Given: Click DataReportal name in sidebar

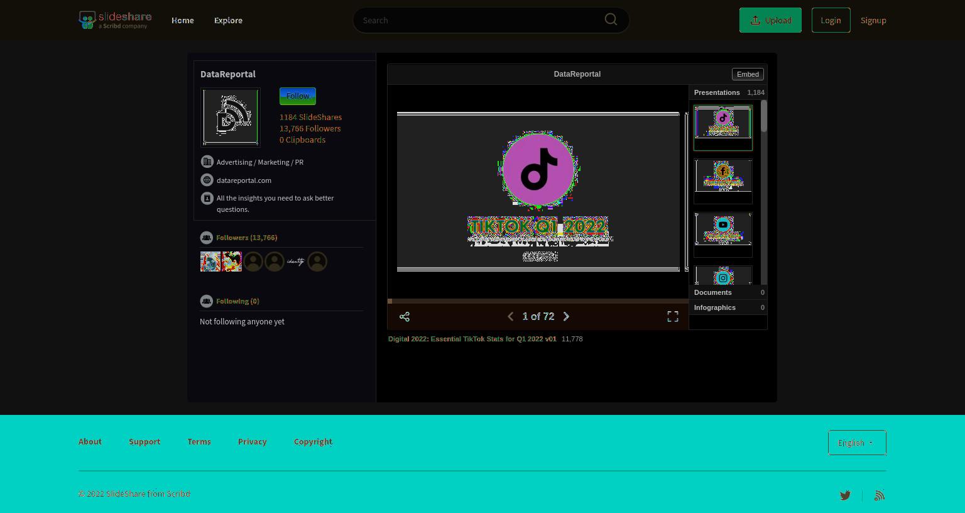Looking at the screenshot, I should pyautogui.click(x=228, y=74).
